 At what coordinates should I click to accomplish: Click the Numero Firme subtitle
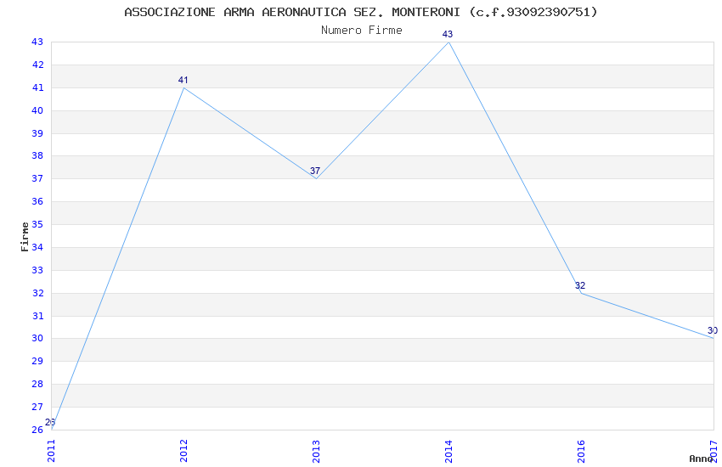tap(362, 31)
